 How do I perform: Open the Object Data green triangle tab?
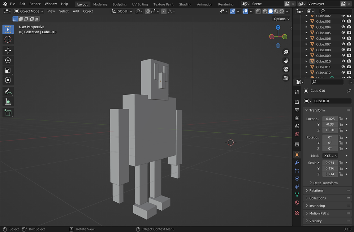click(x=297, y=194)
